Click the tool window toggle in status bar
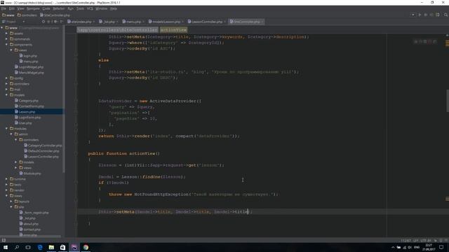This screenshot has width=449, height=252. (x=4, y=240)
